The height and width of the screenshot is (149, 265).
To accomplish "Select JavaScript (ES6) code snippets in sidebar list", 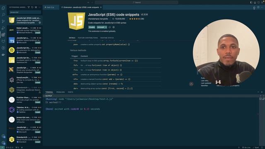I will click(25, 20).
